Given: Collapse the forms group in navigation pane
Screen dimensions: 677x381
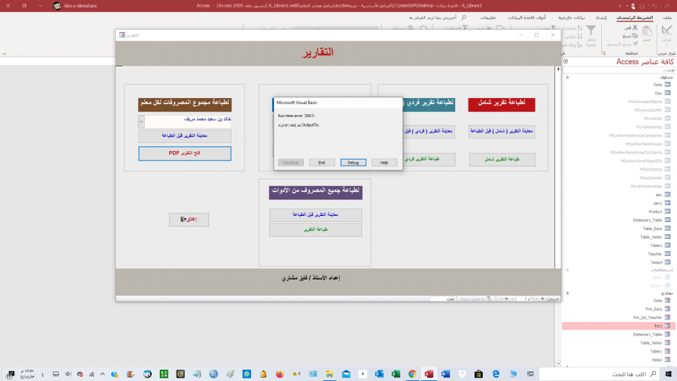Looking at the screenshot, I should click(566, 293).
